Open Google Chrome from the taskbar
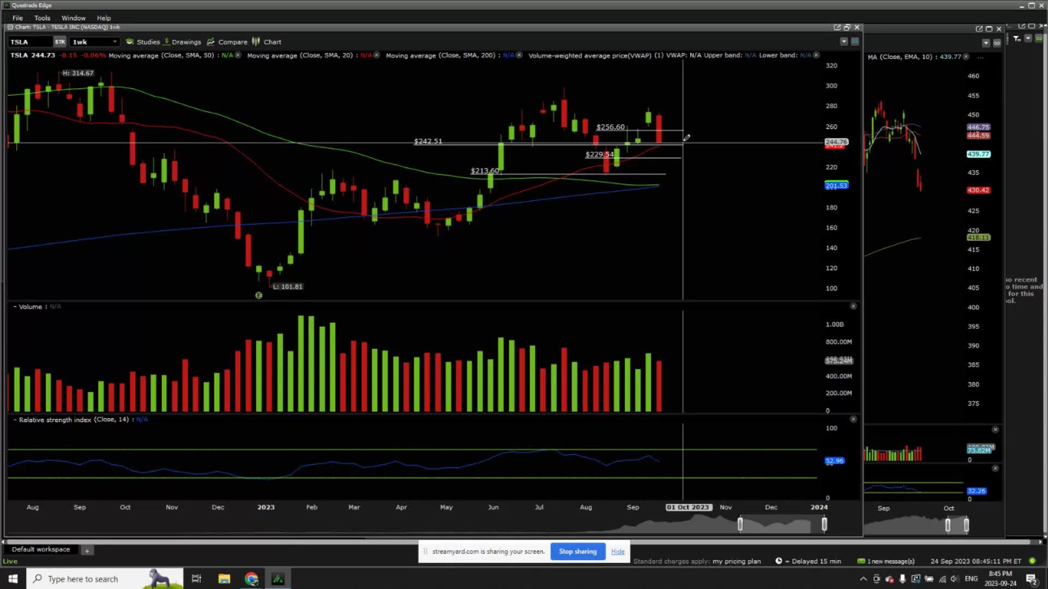This screenshot has height=589, width=1048. (x=251, y=579)
